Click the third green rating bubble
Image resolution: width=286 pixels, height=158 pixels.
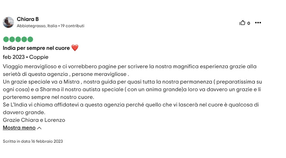tap(18, 39)
